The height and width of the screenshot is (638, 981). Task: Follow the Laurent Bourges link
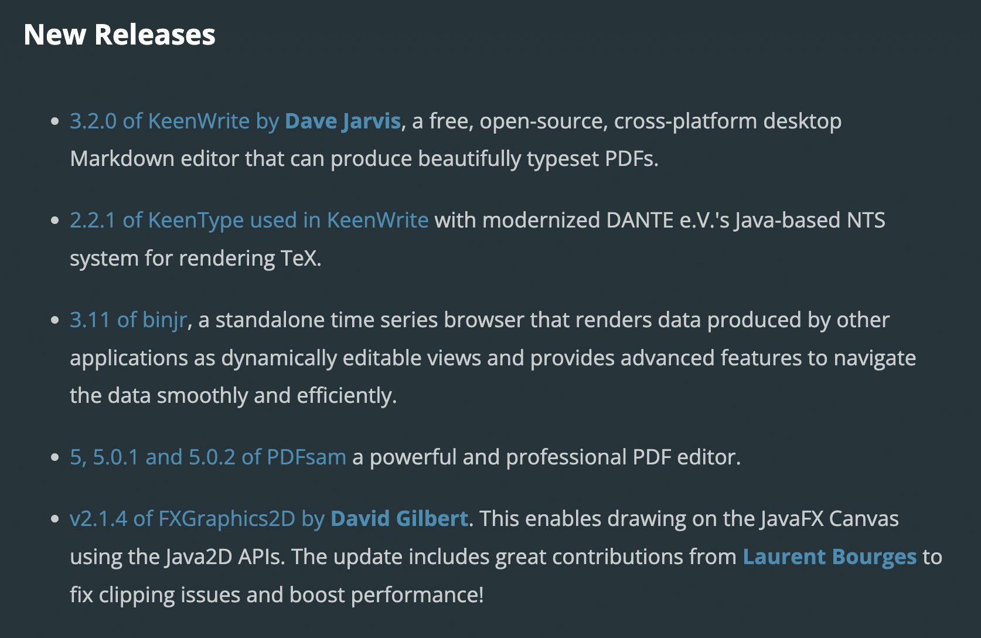(830, 557)
